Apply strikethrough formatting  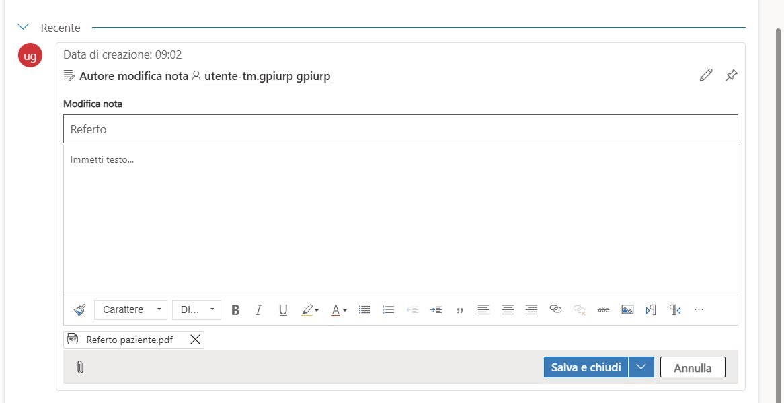point(603,309)
